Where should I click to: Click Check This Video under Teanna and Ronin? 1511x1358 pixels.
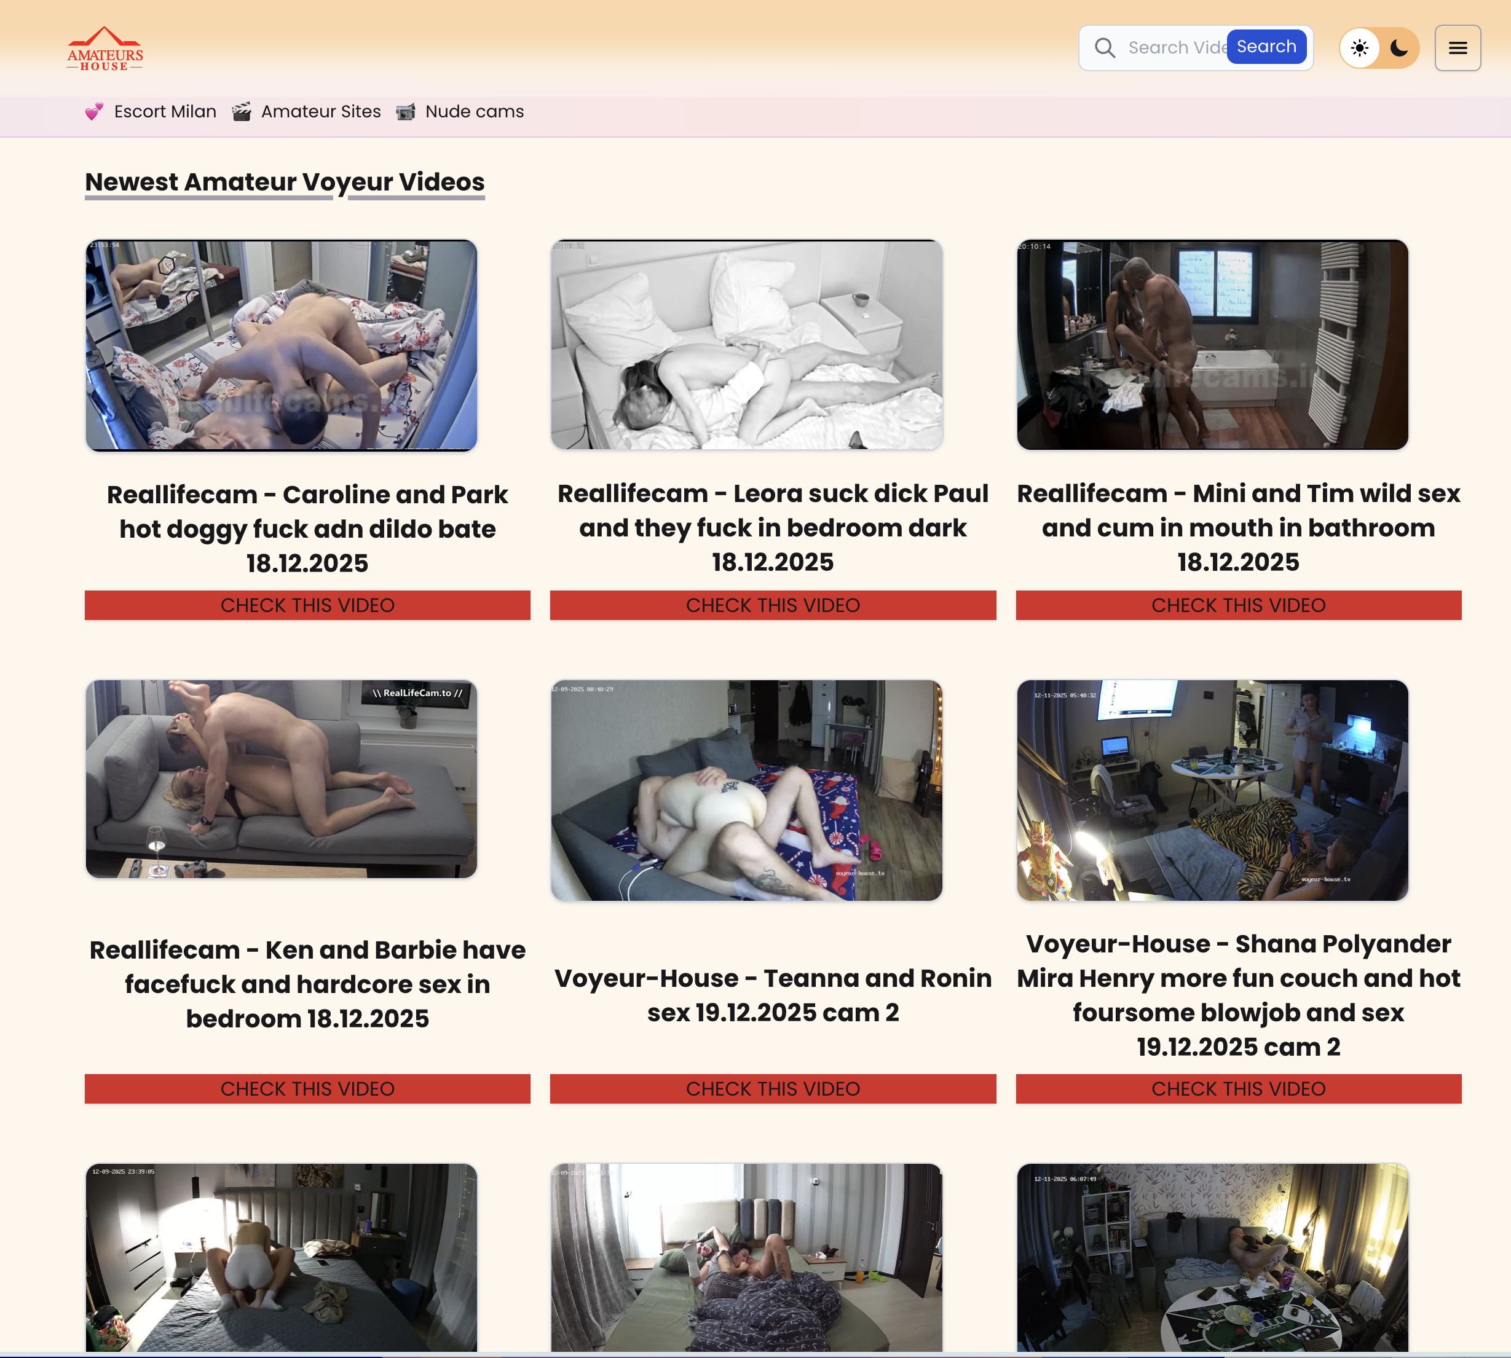pos(773,1089)
